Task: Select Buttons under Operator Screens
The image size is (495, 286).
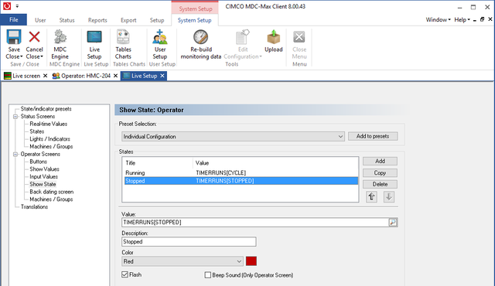Action: (38, 162)
